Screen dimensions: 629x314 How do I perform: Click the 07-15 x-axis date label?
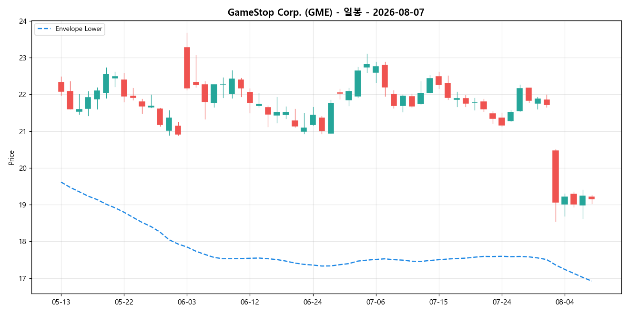click(x=438, y=303)
